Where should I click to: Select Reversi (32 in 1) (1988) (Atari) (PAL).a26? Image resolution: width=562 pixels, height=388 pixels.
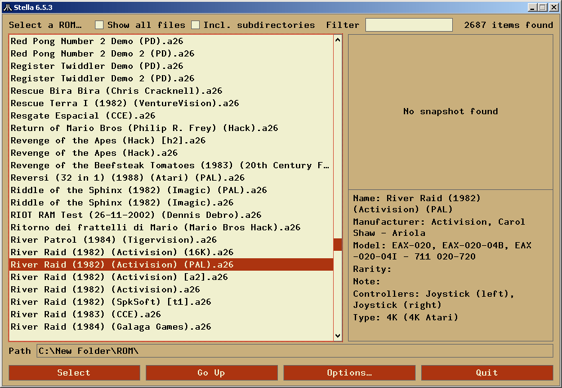(x=171, y=178)
